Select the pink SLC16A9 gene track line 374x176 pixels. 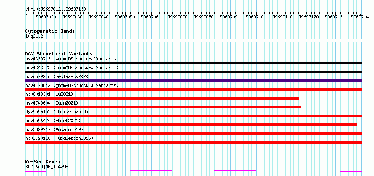(193, 171)
